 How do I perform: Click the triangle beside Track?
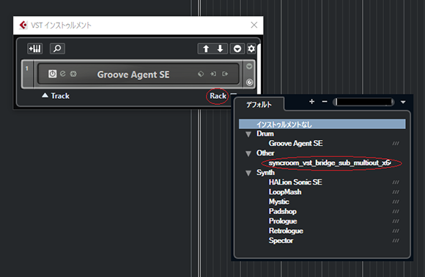point(45,95)
